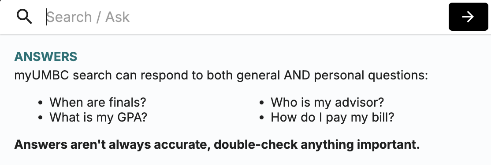This screenshot has height=165, width=491.
Task: Click the ANSWERS section heading
Action: coord(46,57)
